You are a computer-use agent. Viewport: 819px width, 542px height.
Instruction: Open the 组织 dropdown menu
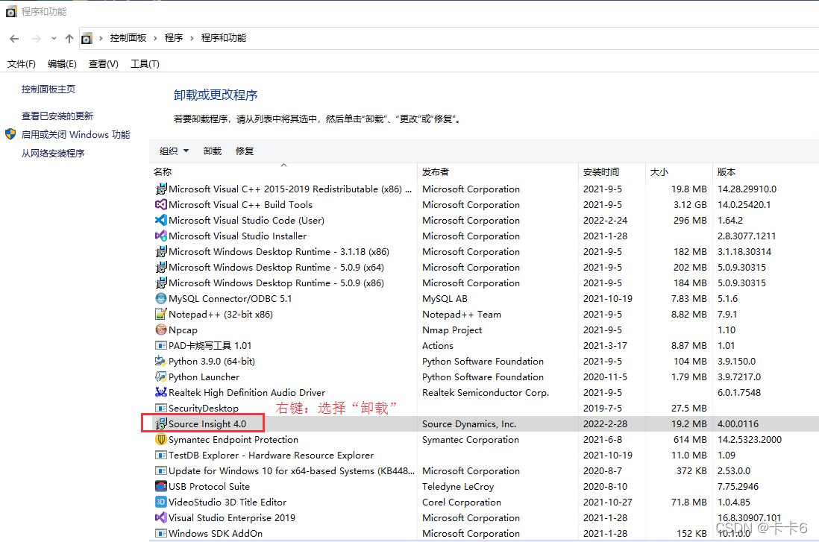coord(174,151)
